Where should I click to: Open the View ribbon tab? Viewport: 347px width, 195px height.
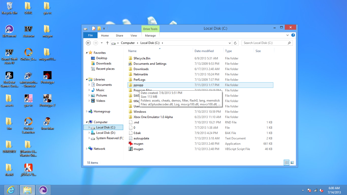pos(134,36)
